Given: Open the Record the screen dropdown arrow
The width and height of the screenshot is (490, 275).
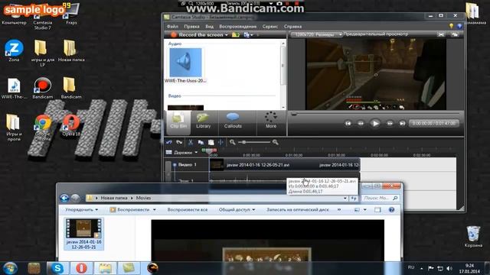Looking at the screenshot, I should (x=227, y=35).
